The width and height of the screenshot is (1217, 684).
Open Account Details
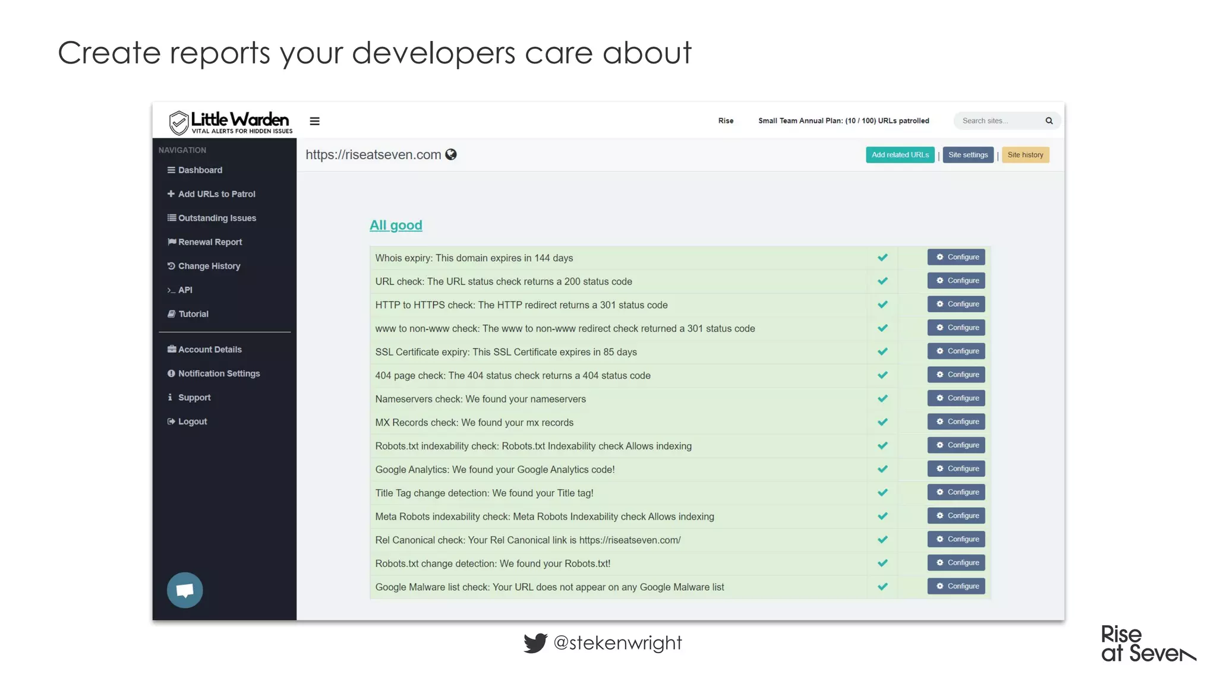pyautogui.click(x=204, y=350)
